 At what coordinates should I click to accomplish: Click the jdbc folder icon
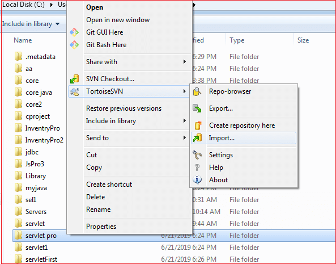pyautogui.click(x=18, y=152)
